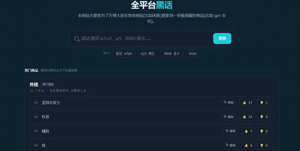Select the 3060 显卡 hot tag
Screen dimensions: 300x151
tap(172, 54)
